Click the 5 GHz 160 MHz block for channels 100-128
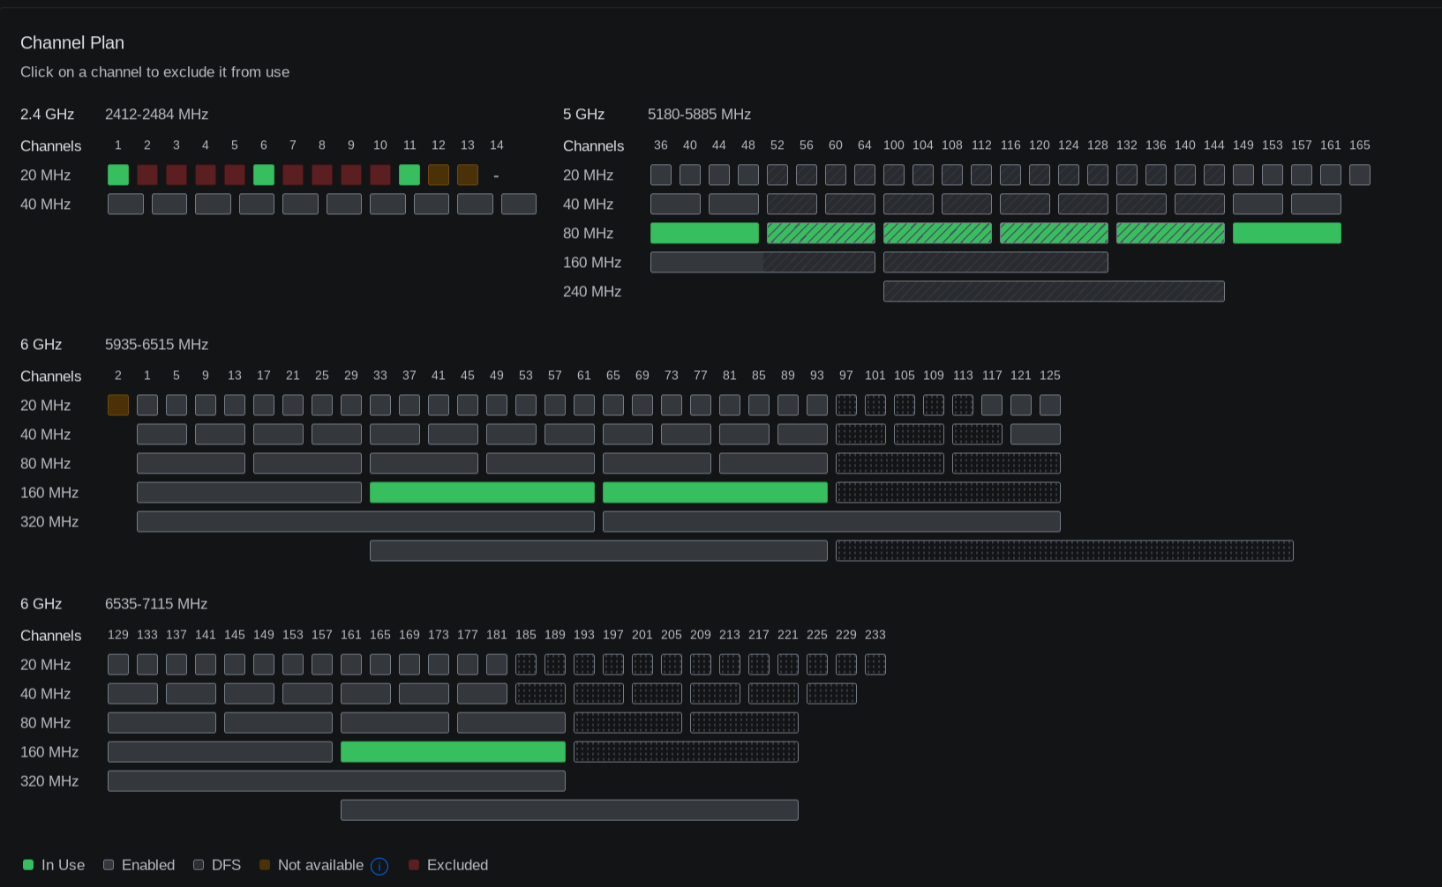Viewport: 1442px width, 887px height. (995, 262)
